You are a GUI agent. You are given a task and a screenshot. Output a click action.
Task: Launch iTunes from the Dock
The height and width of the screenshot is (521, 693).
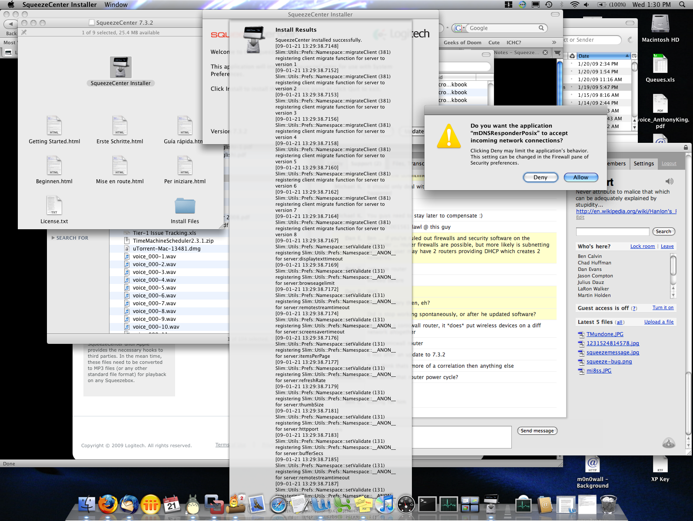pos(384,505)
